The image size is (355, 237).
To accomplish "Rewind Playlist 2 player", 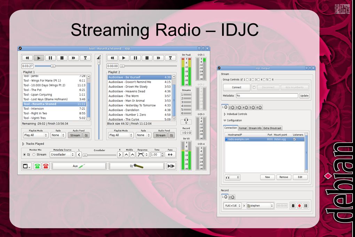I will point(112,58).
